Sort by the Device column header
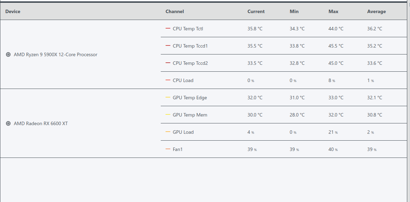410x202 pixels. coord(13,11)
